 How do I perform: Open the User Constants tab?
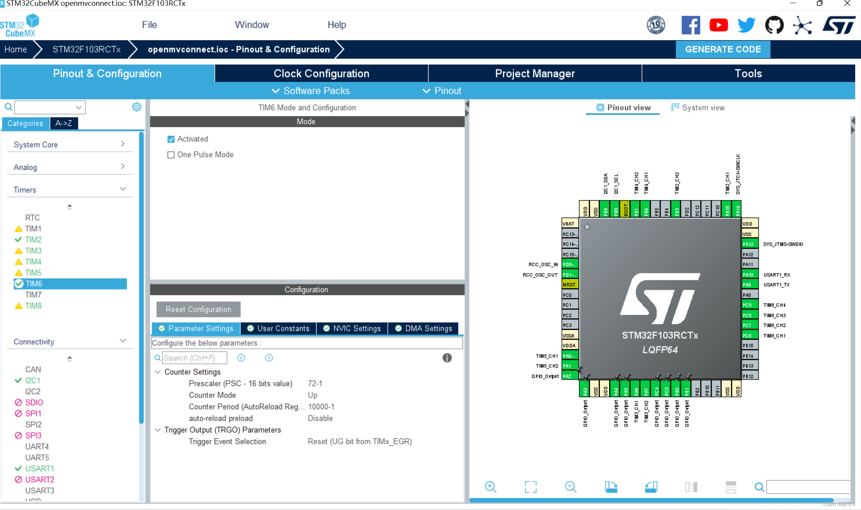pos(278,328)
